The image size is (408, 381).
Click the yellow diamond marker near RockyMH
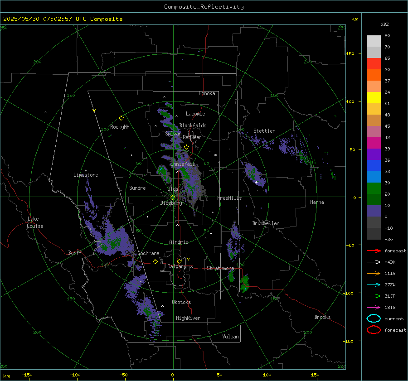[x=121, y=118]
